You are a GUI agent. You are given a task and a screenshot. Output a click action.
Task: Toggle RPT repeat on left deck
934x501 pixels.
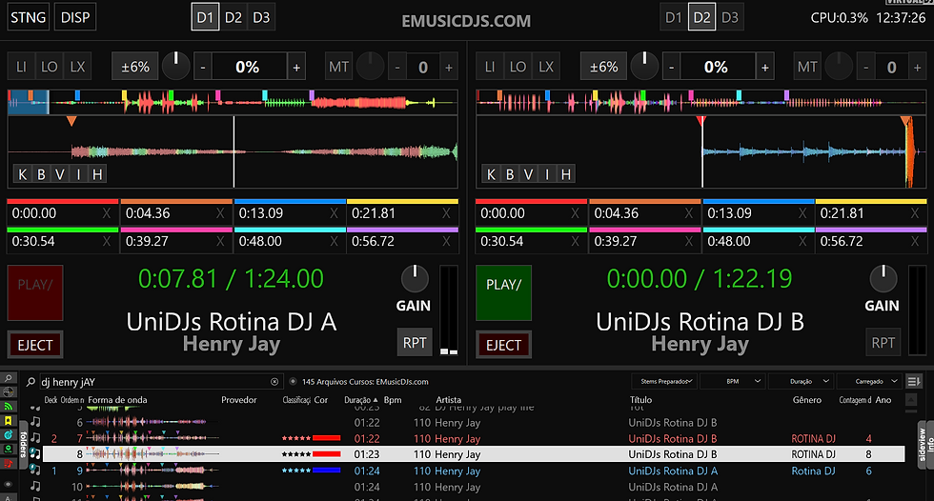[x=415, y=343]
